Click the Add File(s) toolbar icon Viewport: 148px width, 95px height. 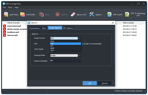coord(6,14)
